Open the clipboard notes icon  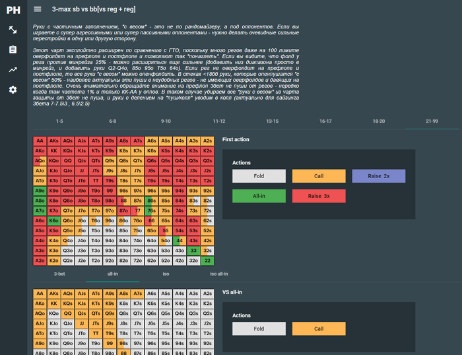pos(13,49)
